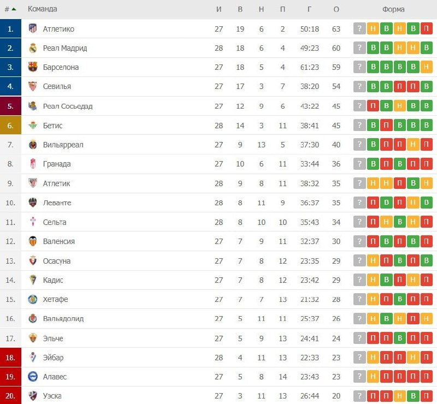
Task: Click position badge 18 for Эйбар
Action: (x=11, y=358)
